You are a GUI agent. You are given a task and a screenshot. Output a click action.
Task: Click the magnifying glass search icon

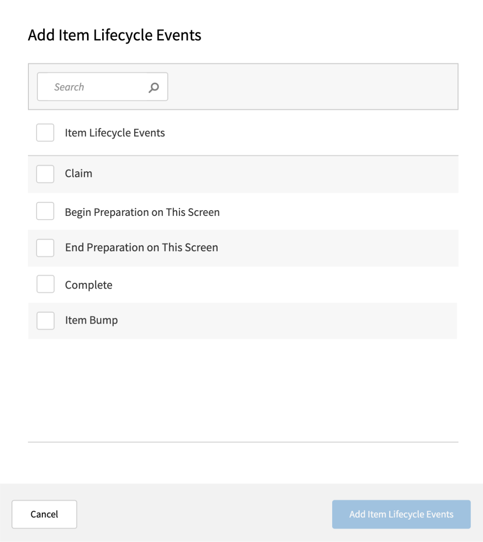(154, 87)
